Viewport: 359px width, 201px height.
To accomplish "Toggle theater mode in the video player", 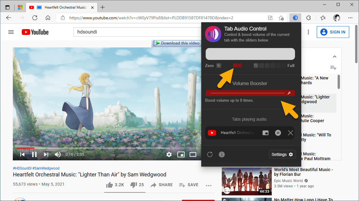I will (193, 154).
